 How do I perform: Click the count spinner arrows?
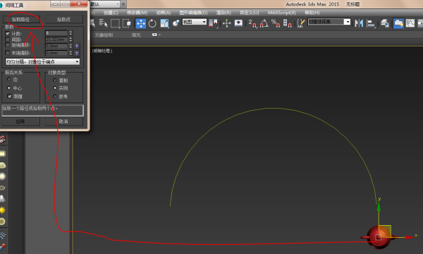(70, 33)
